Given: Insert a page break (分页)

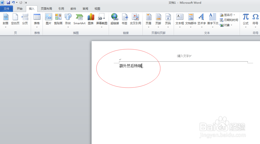Looking at the screenshot, I should point(25,19).
